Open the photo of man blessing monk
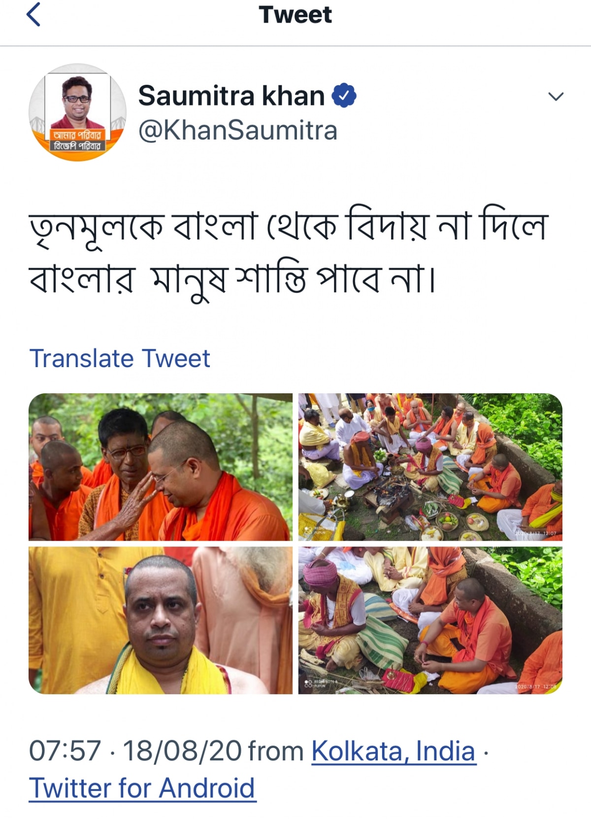Viewport: 591px width, 819px height. pyautogui.click(x=161, y=467)
